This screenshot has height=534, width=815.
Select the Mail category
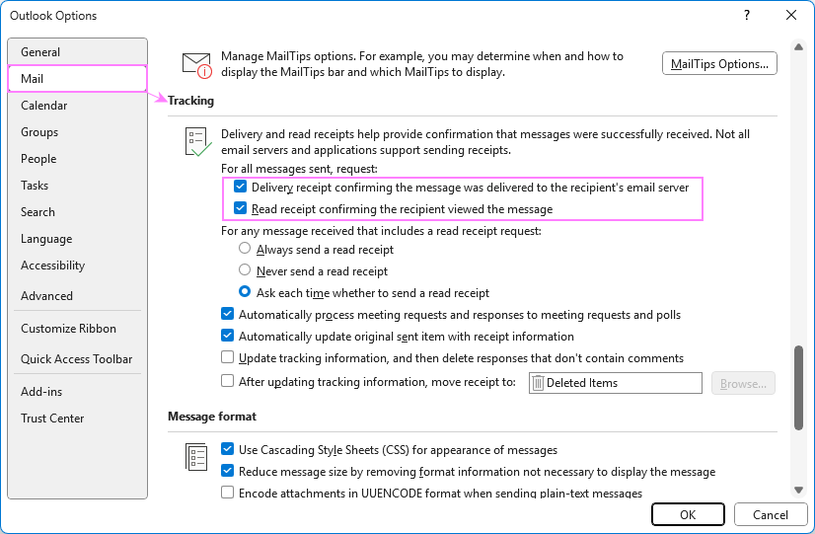tap(77, 79)
